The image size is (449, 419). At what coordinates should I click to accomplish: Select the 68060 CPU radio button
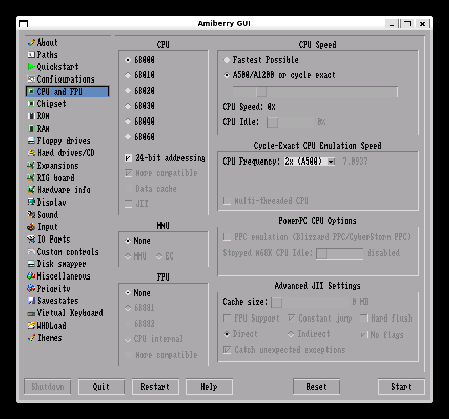pyautogui.click(x=128, y=137)
